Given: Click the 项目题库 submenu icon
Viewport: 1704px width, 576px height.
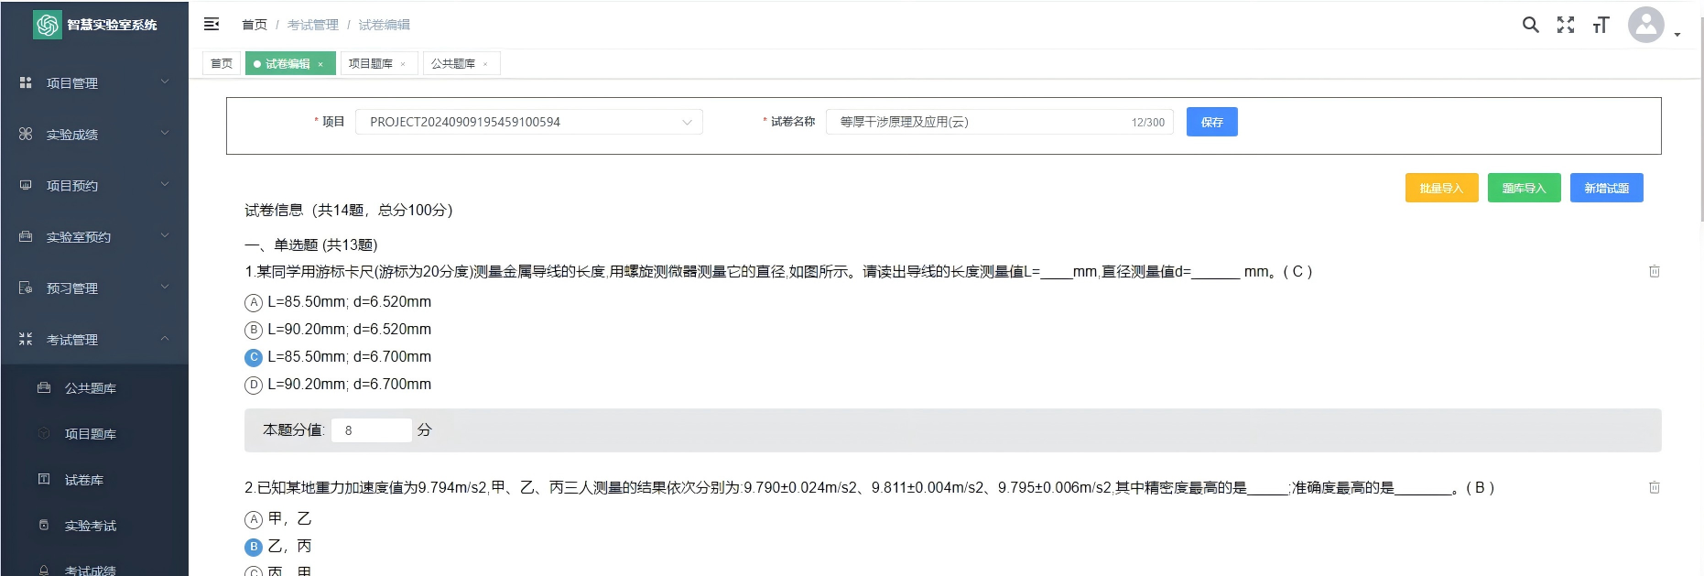Looking at the screenshot, I should click(44, 433).
